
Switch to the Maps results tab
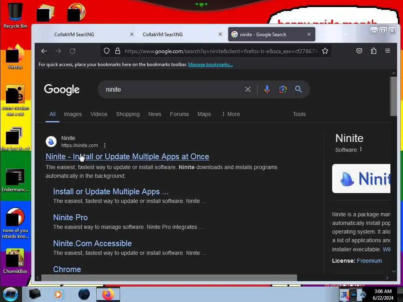point(204,114)
